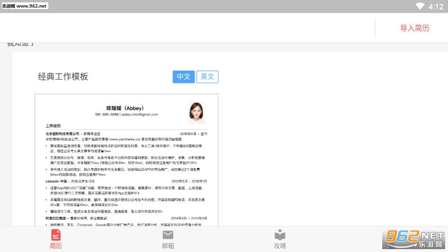The width and height of the screenshot is (448, 252).
Task: Click the Wi-Fi signal status icon
Action: (420, 7)
